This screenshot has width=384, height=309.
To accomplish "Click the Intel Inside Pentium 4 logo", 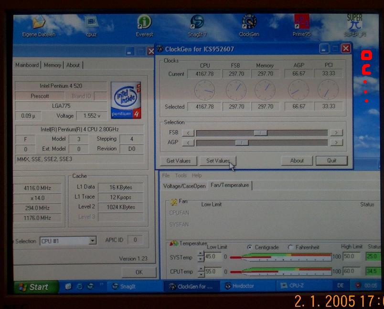I will click(x=126, y=100).
